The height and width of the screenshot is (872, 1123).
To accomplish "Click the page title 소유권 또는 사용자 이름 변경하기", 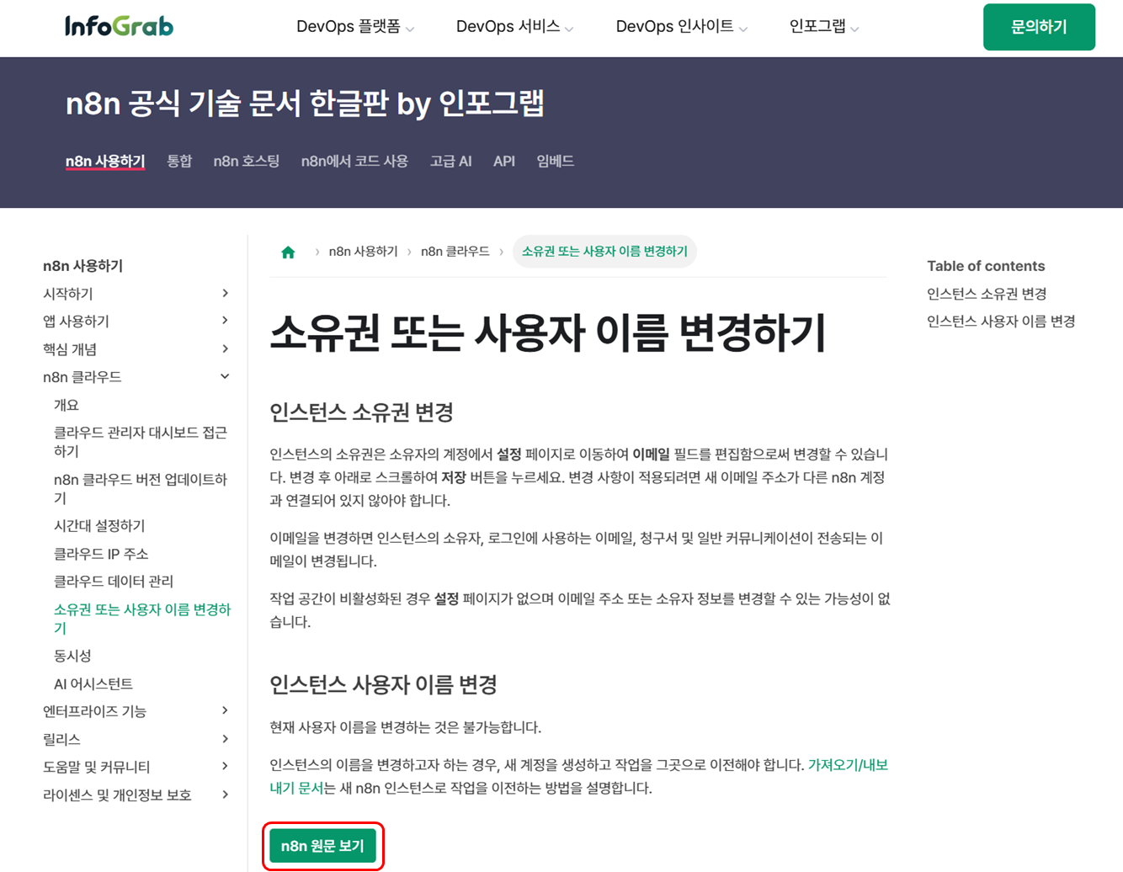I will [x=548, y=332].
